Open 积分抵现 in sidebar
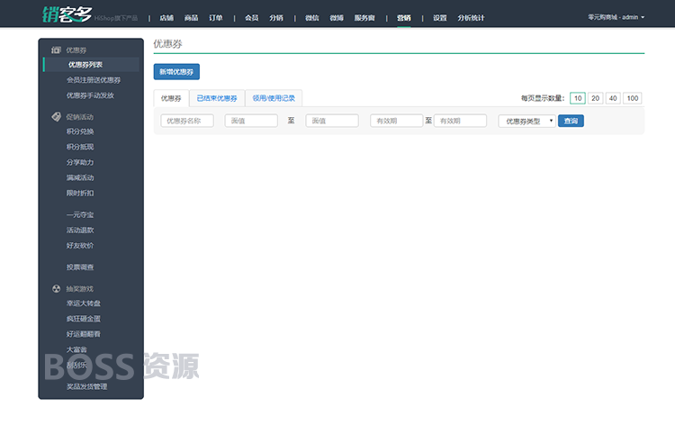This screenshot has width=675, height=425. pos(80,147)
